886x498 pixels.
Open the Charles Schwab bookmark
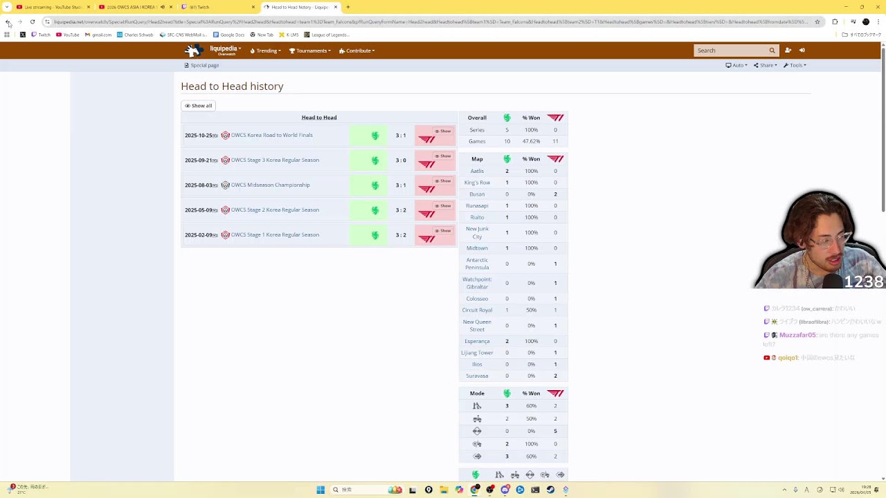coord(135,35)
